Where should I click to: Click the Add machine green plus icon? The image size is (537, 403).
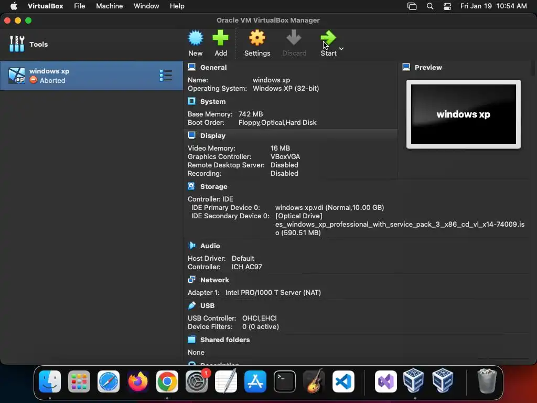click(221, 38)
